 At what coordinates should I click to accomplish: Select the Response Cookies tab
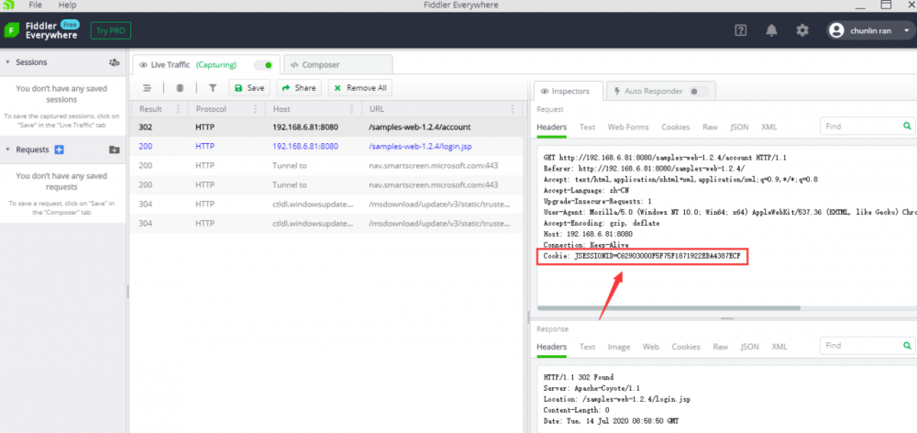pyautogui.click(x=685, y=347)
